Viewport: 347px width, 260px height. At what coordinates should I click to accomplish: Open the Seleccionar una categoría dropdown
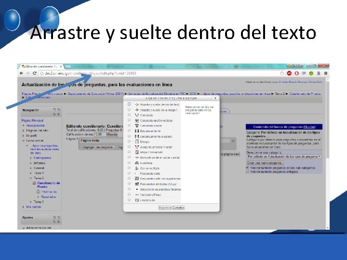[284, 156]
